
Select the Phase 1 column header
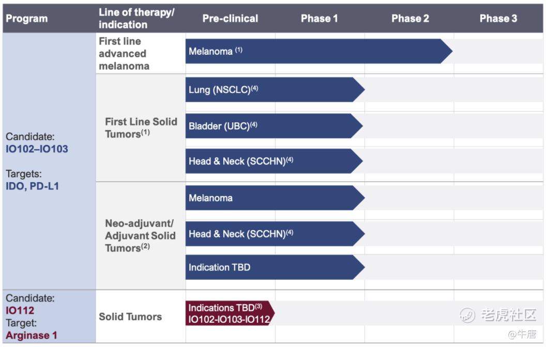(x=319, y=19)
